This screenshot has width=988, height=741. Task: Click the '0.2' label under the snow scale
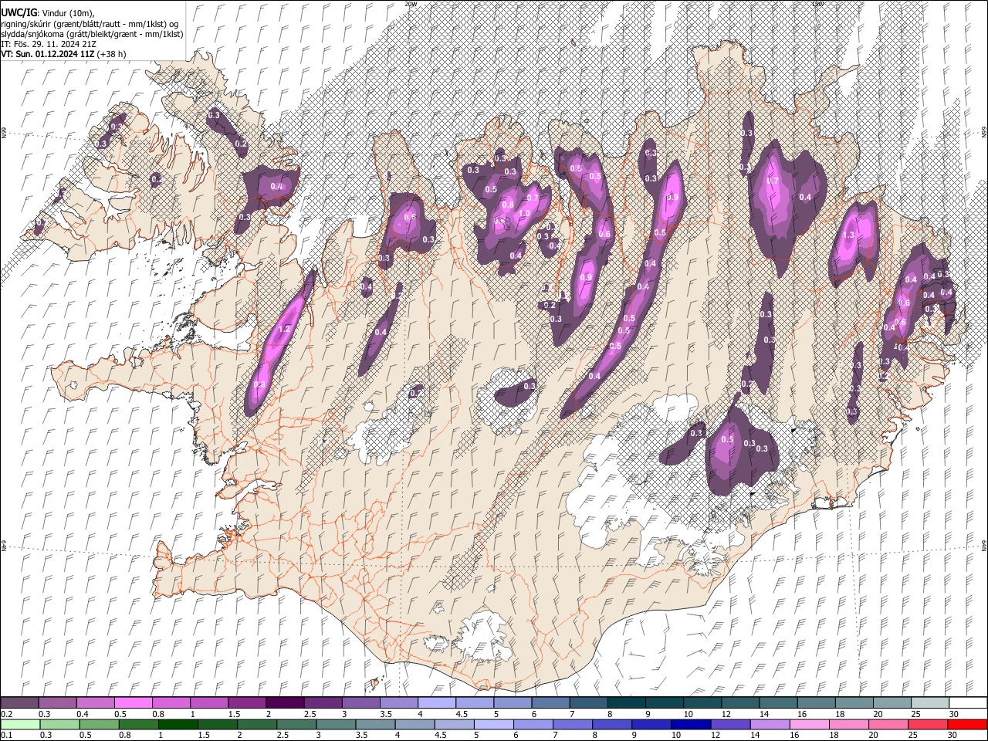point(6,714)
